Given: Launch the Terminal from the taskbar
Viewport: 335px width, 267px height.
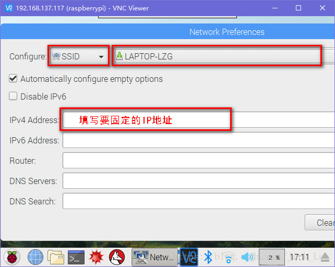Looking at the screenshot, I should 76,257.
